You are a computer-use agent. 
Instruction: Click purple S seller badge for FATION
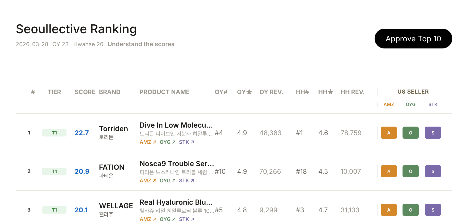(x=433, y=171)
